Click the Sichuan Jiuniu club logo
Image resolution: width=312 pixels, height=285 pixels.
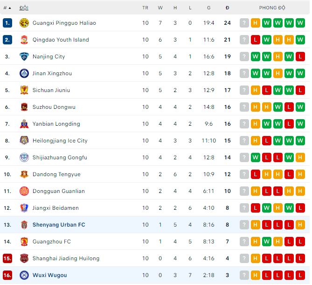[x=24, y=90]
